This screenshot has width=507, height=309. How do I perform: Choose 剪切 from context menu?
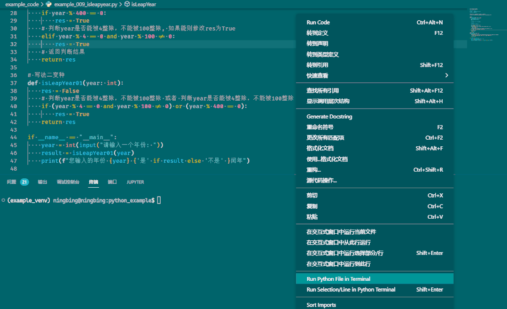[x=374, y=196]
